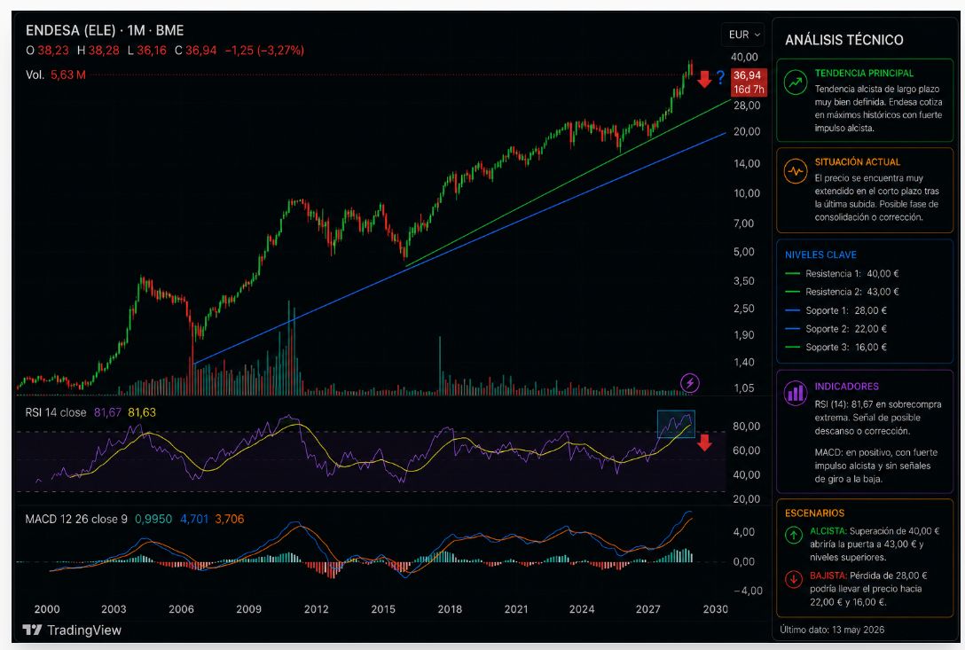The height and width of the screenshot is (650, 965).
Task: Click the NIVELES CLAVE heading
Action: click(x=820, y=255)
